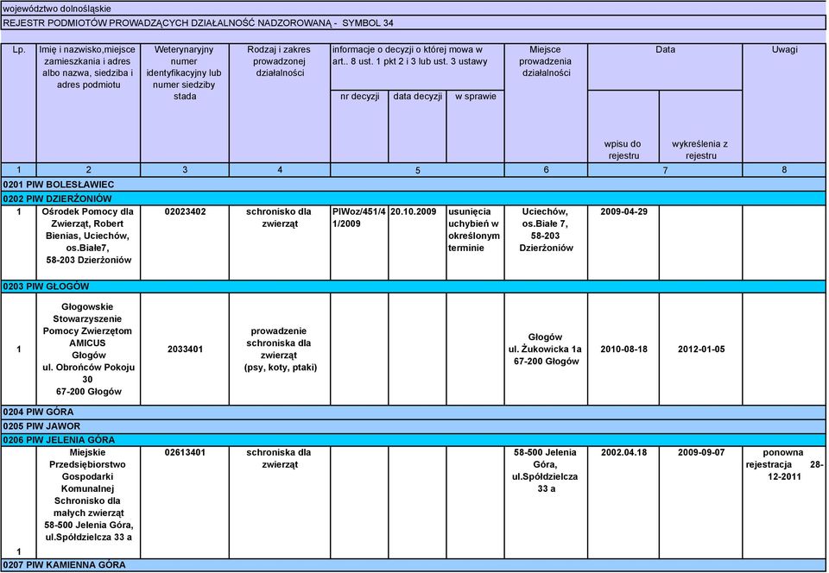Click the '0206 PIW JELENIA GÓRA' section row
This screenshot has width=829, height=573.
point(413,439)
